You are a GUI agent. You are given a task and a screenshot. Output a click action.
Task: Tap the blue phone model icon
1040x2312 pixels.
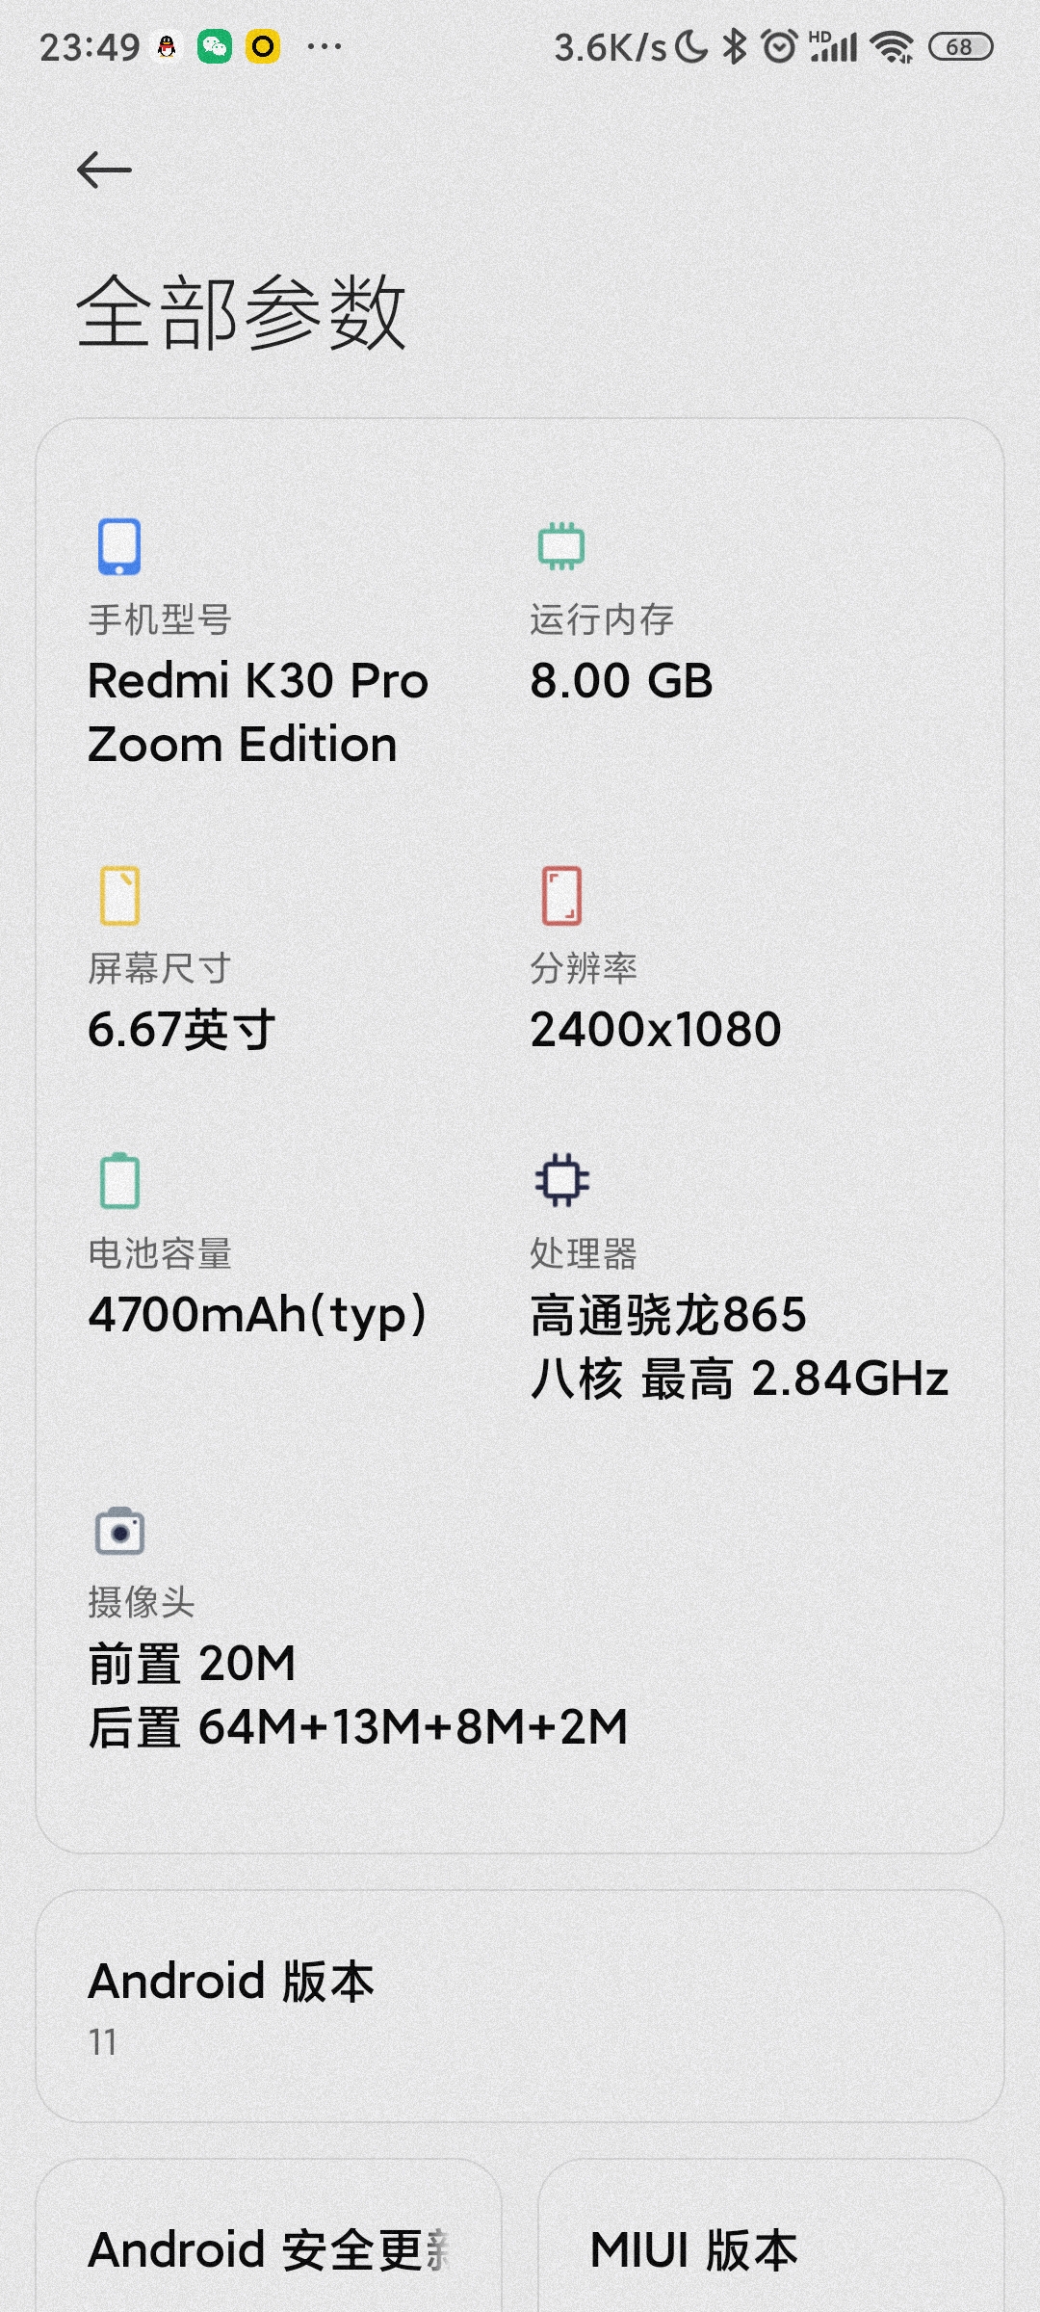coord(119,546)
